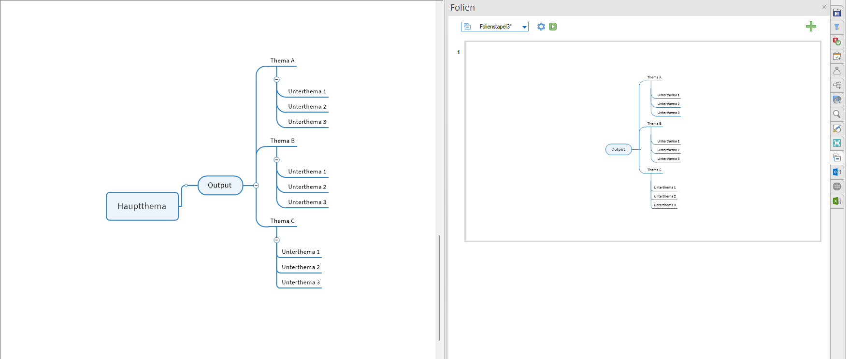Open the Resources person sidebar tab
The image size is (849, 359).
837,71
